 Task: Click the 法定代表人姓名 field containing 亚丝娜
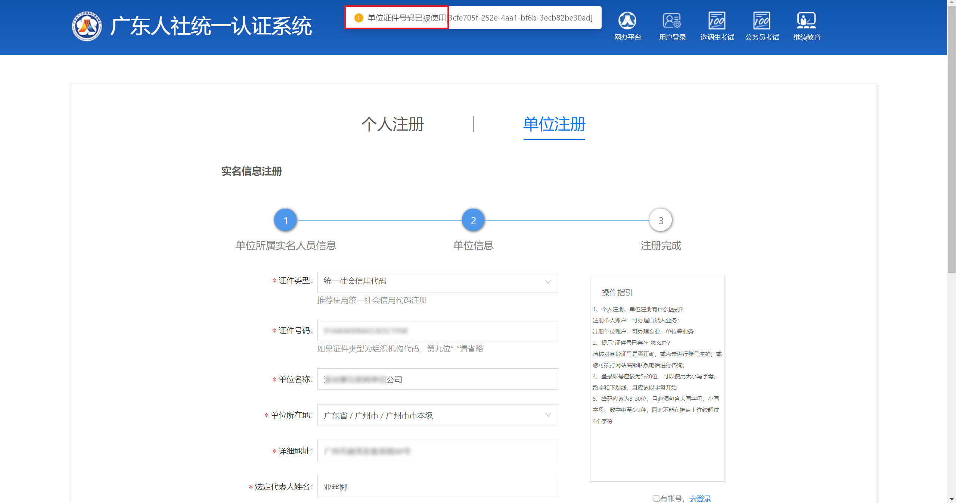coord(437,487)
